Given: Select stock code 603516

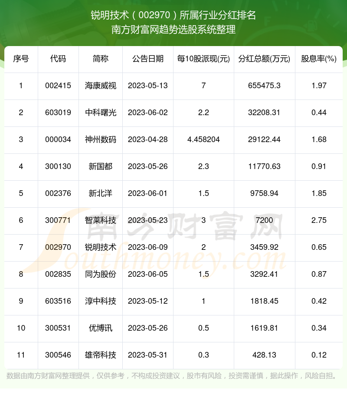Looking at the screenshot, I should tap(58, 301).
